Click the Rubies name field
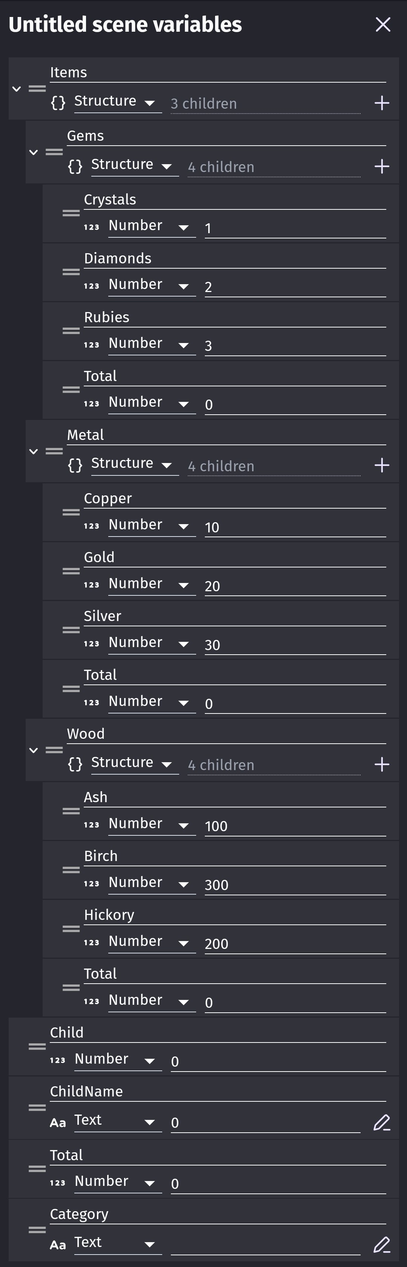Viewport: 407px width, 1267px height. pos(235,318)
